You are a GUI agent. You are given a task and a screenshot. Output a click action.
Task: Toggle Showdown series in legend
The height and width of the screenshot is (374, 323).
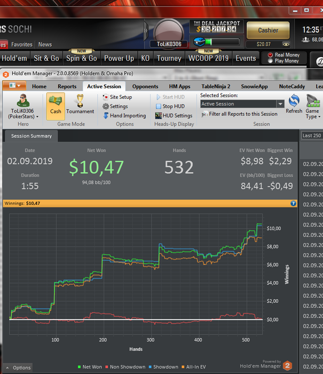163,367
